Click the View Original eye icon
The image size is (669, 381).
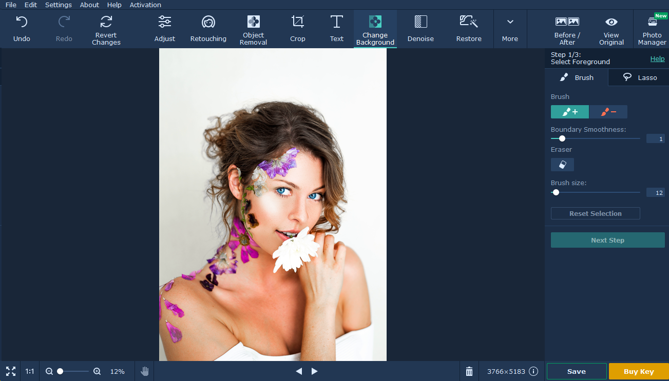(x=611, y=22)
